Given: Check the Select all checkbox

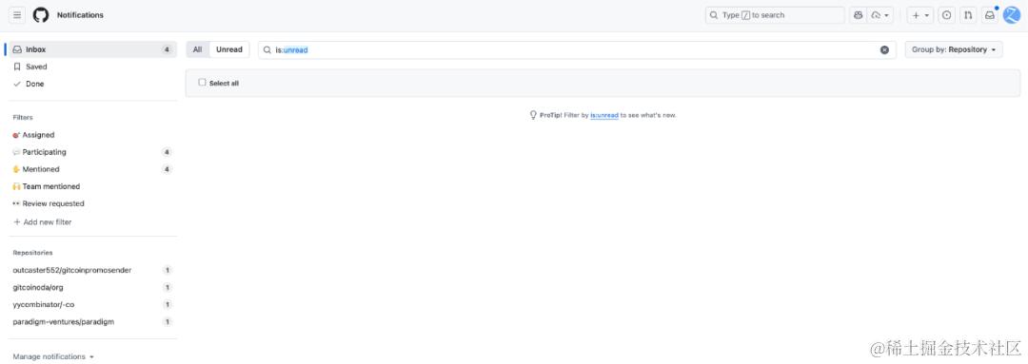Looking at the screenshot, I should [202, 83].
